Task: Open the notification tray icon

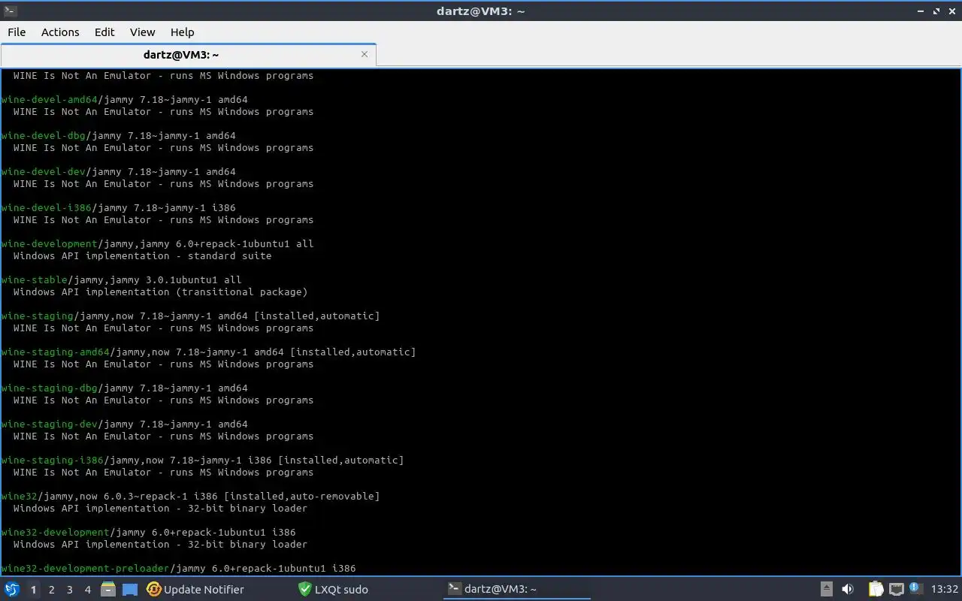Action: pyautogui.click(x=915, y=588)
